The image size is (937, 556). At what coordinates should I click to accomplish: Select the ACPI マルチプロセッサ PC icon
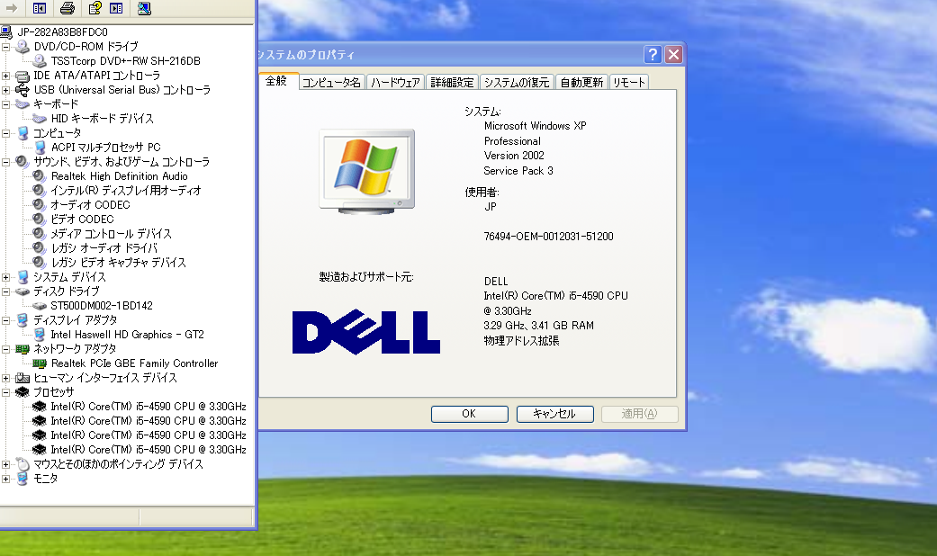click(40, 147)
